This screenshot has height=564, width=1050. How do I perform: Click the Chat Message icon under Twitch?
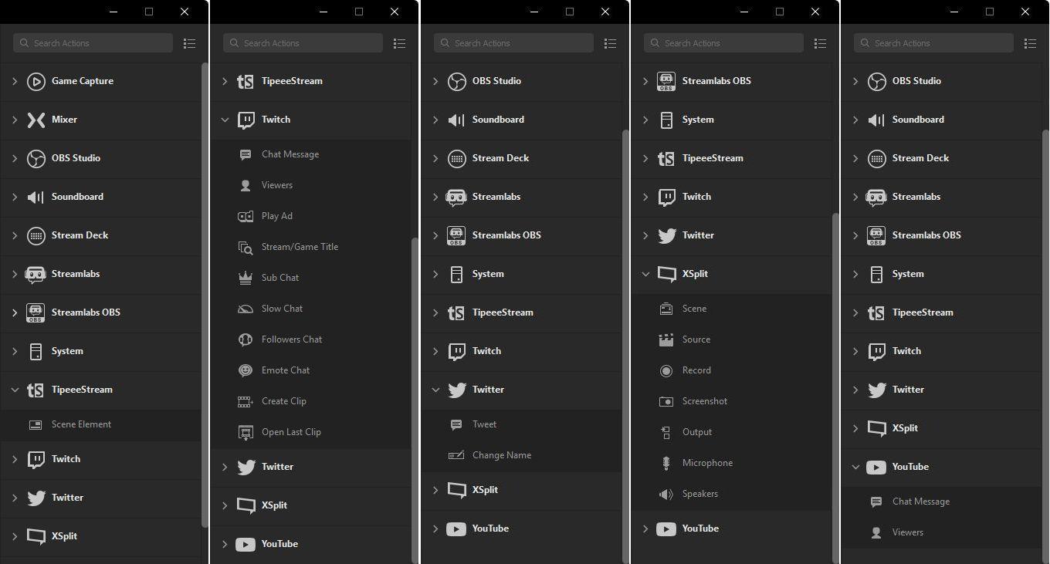(x=246, y=154)
